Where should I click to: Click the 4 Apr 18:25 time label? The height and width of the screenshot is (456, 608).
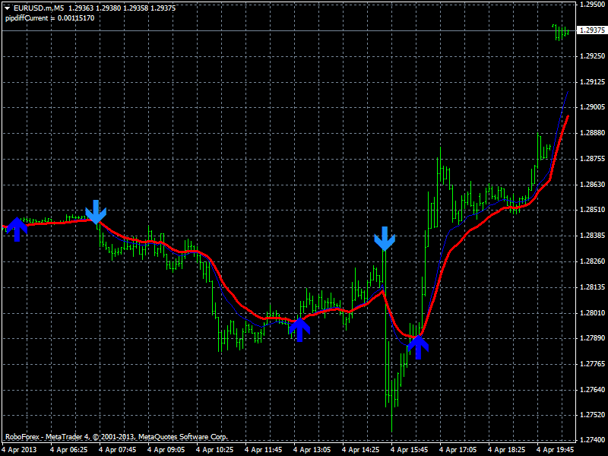click(x=506, y=450)
